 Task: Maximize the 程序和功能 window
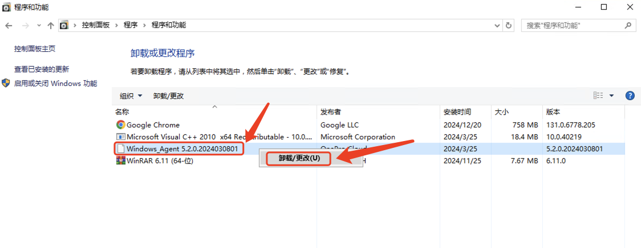pyautogui.click(x=604, y=7)
